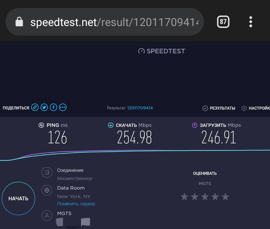Open the browser three-dot menu
The height and width of the screenshot is (229, 270).
tap(250, 22)
